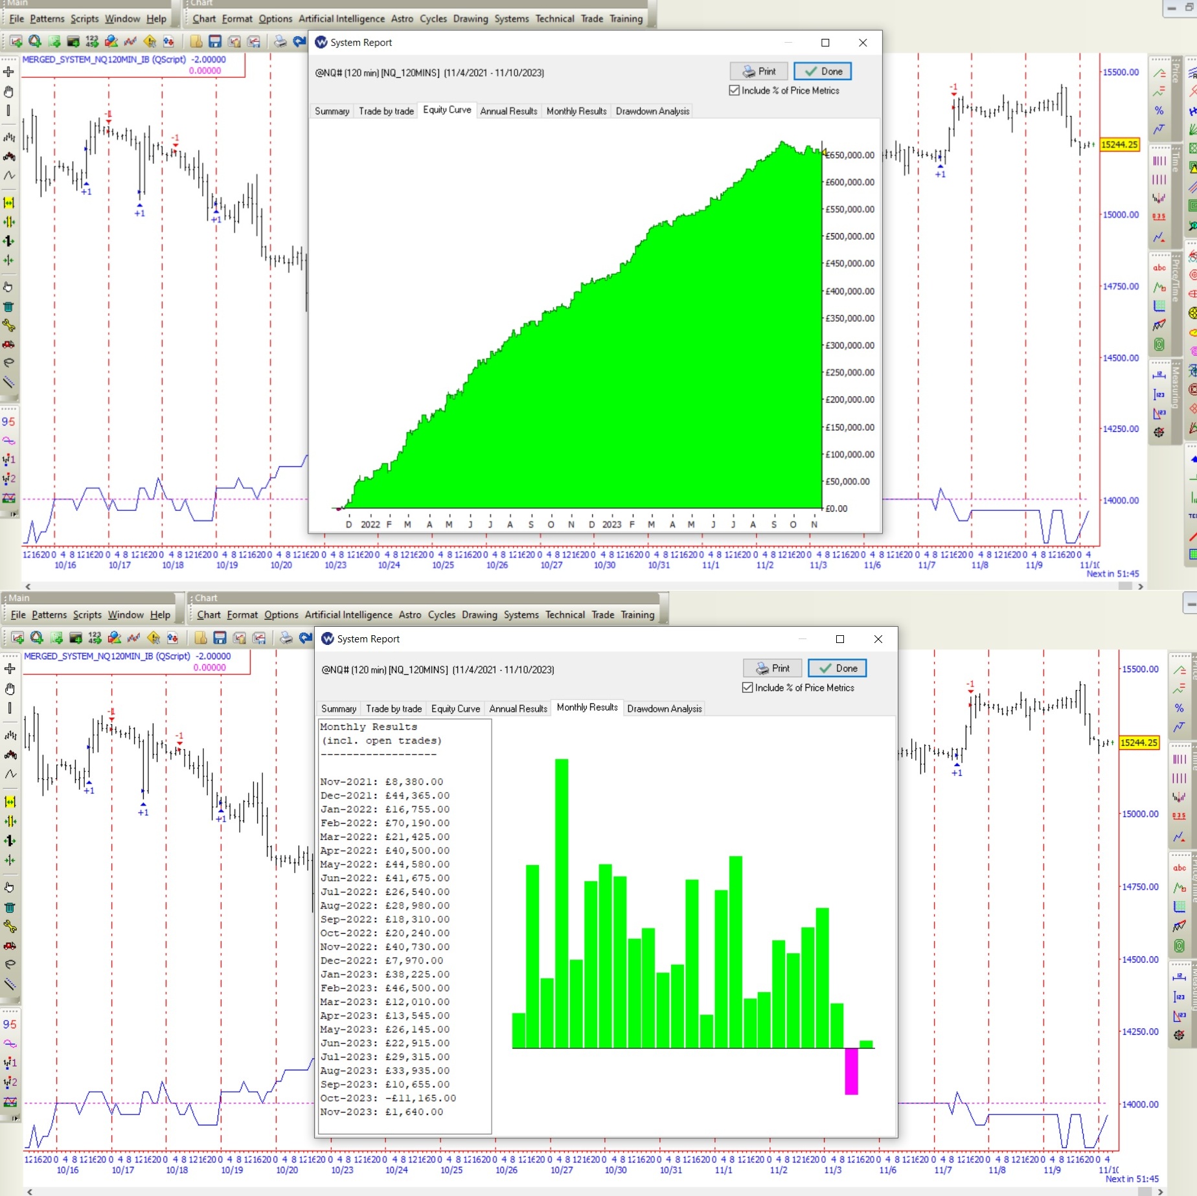The image size is (1197, 1196).
Task: Open the Scripts menu in bottom window
Action: 87,615
